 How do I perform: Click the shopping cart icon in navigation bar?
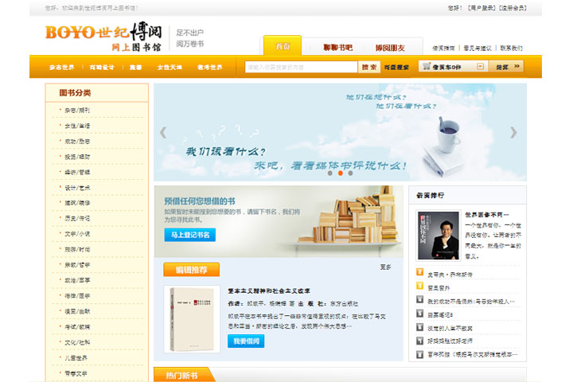tap(427, 67)
